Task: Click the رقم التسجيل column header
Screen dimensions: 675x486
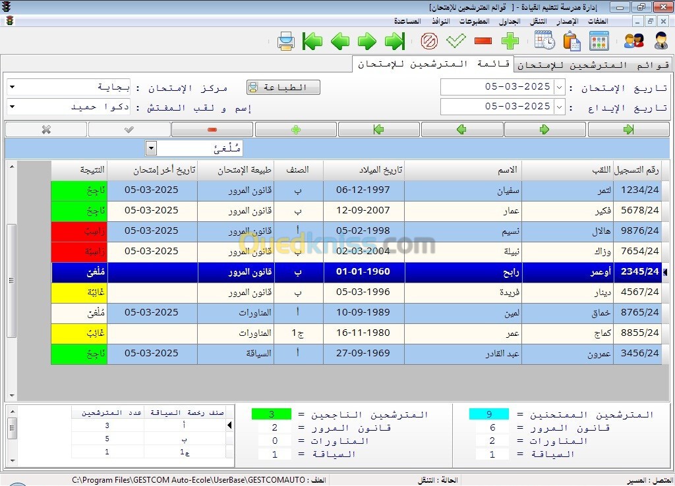Action: click(637, 170)
